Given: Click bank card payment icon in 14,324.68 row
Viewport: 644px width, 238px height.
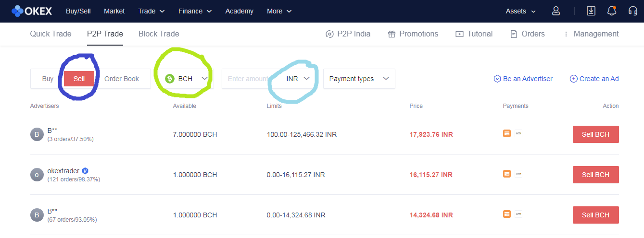Looking at the screenshot, I should click(506, 214).
